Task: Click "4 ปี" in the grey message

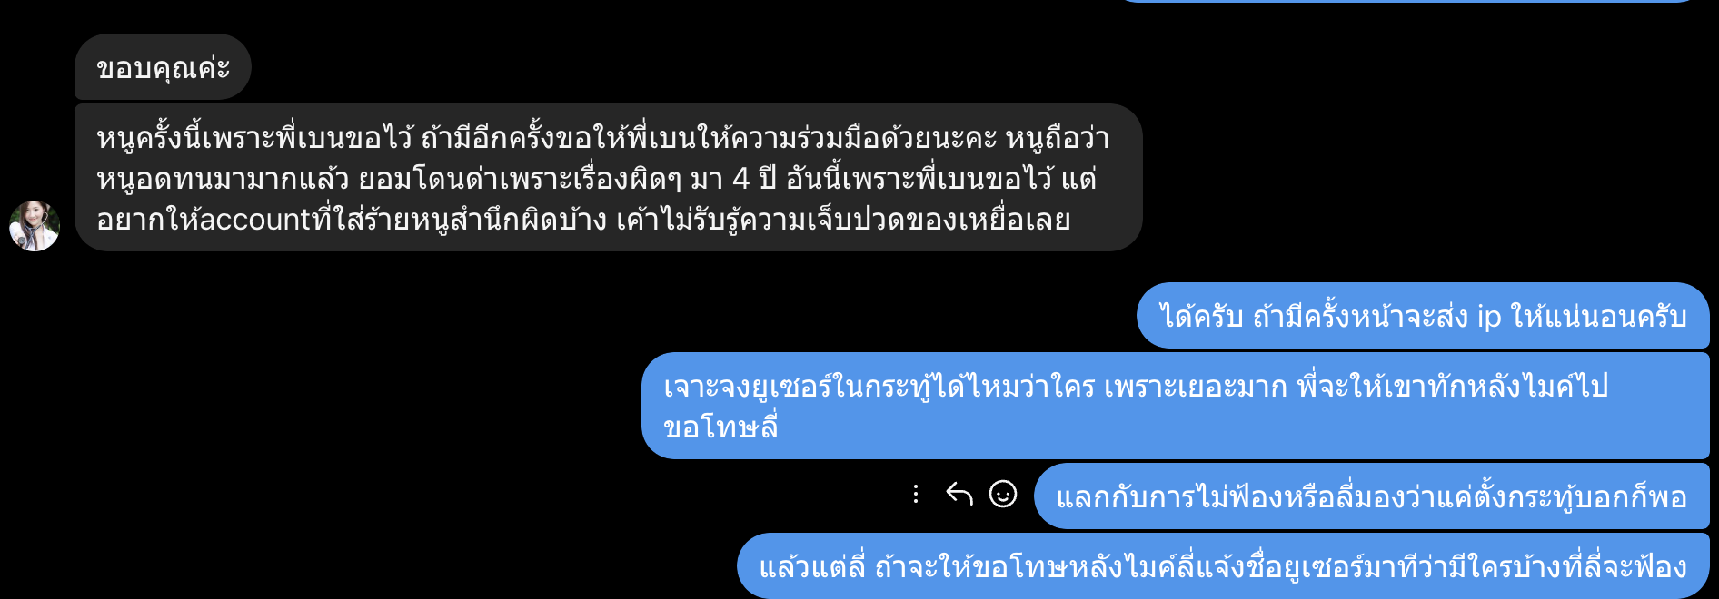Action: [754, 179]
